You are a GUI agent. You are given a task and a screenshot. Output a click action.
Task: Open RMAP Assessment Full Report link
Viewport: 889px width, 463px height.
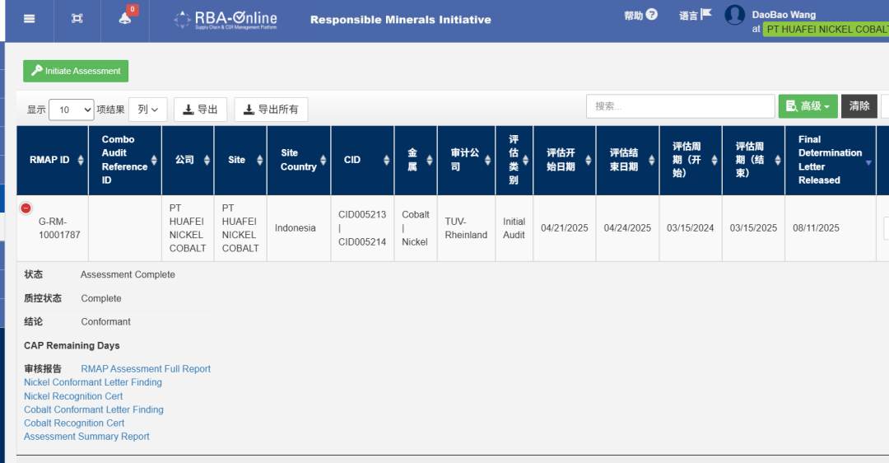[146, 369]
